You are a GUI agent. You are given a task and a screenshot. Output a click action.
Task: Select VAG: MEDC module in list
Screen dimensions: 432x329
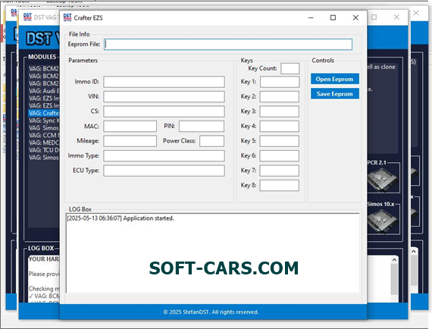pyautogui.click(x=43, y=143)
